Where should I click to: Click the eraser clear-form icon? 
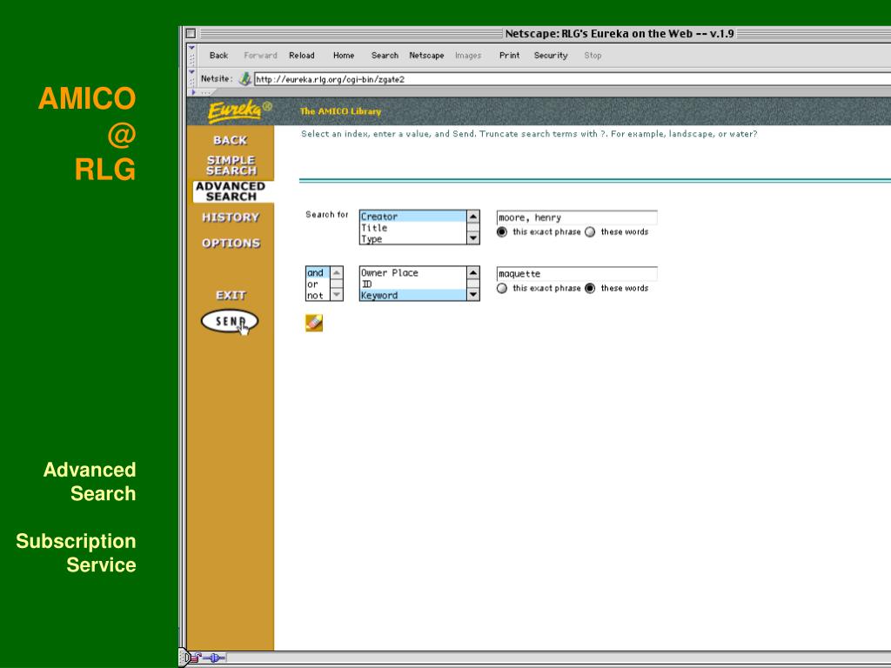pyautogui.click(x=313, y=323)
